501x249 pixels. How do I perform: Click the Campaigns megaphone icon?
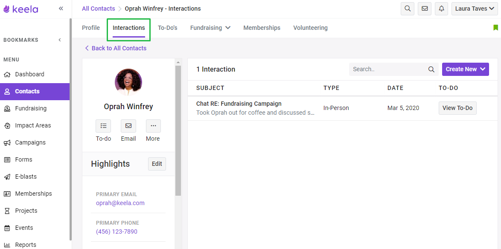7,143
